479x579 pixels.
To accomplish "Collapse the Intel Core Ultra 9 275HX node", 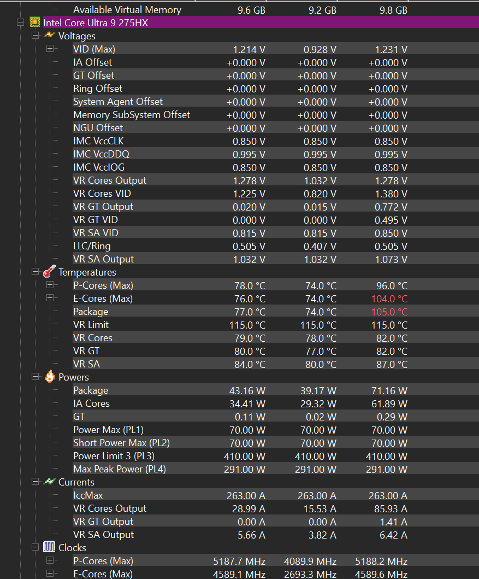I will (21, 22).
